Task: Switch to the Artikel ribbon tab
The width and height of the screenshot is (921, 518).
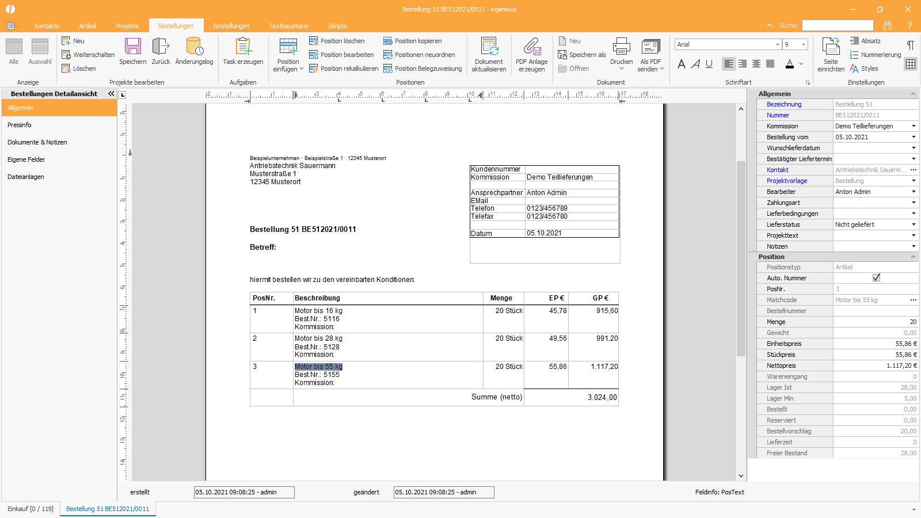Action: point(87,26)
